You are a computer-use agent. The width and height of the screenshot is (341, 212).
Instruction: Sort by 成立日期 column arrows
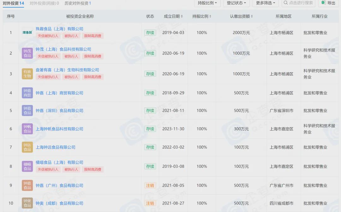coord(182,16)
